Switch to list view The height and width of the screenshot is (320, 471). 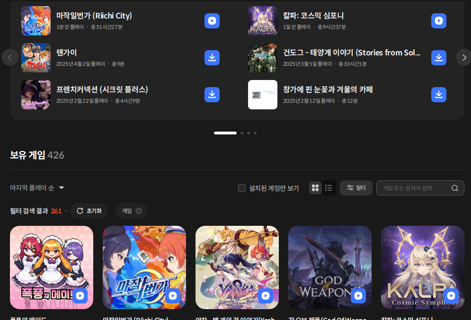[x=329, y=188]
